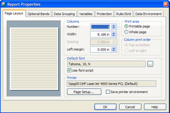
Task: Switch to the Optional Bands tab
Action: (38, 14)
